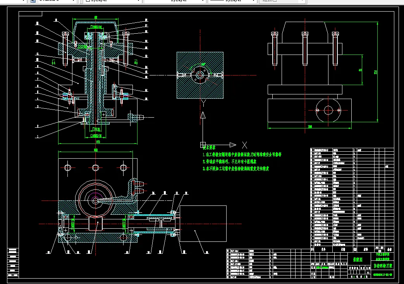Select the green angle dimension in section view
The width and height of the screenshot is (404, 284).
point(203,64)
